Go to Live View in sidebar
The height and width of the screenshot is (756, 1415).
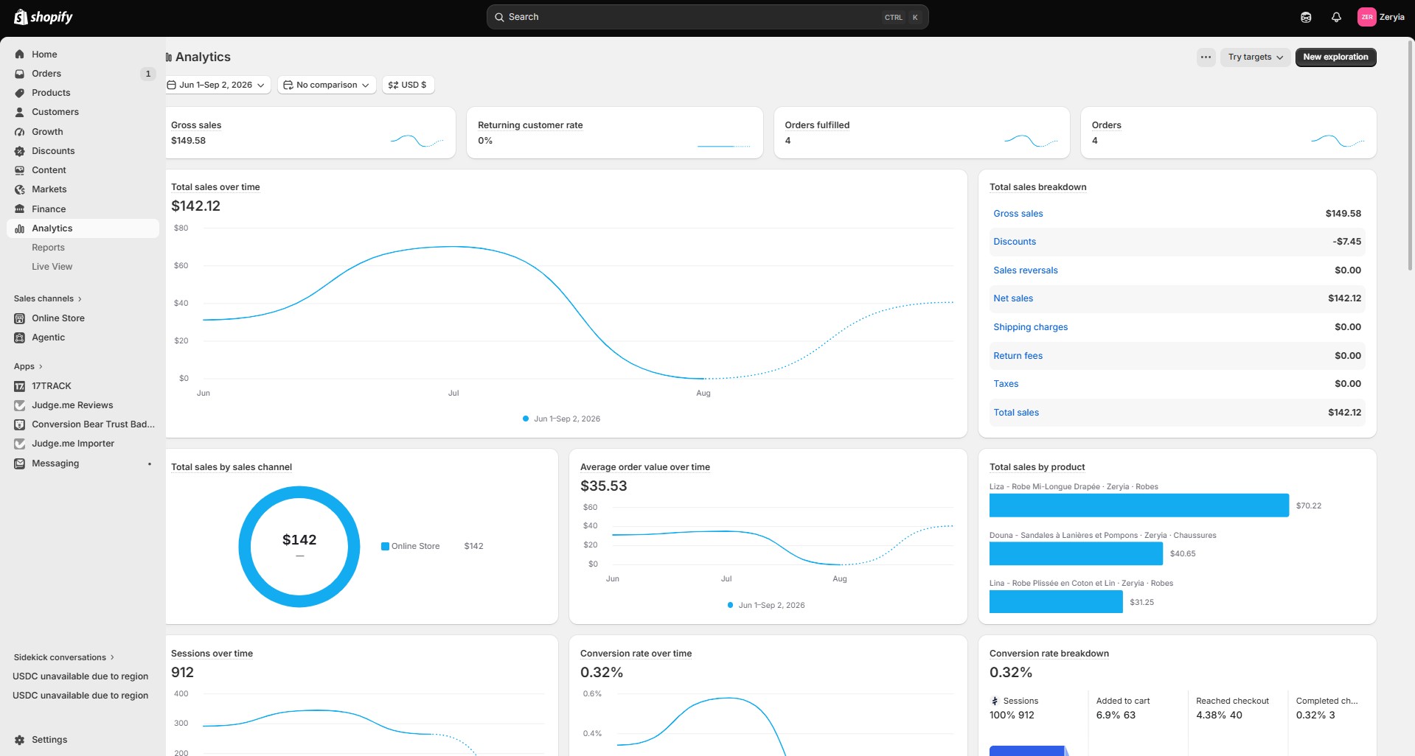52,267
